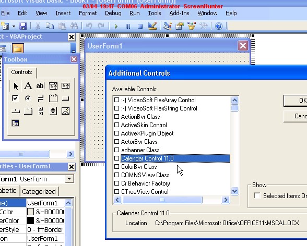Select CTreeView Control list item

tap(145, 192)
